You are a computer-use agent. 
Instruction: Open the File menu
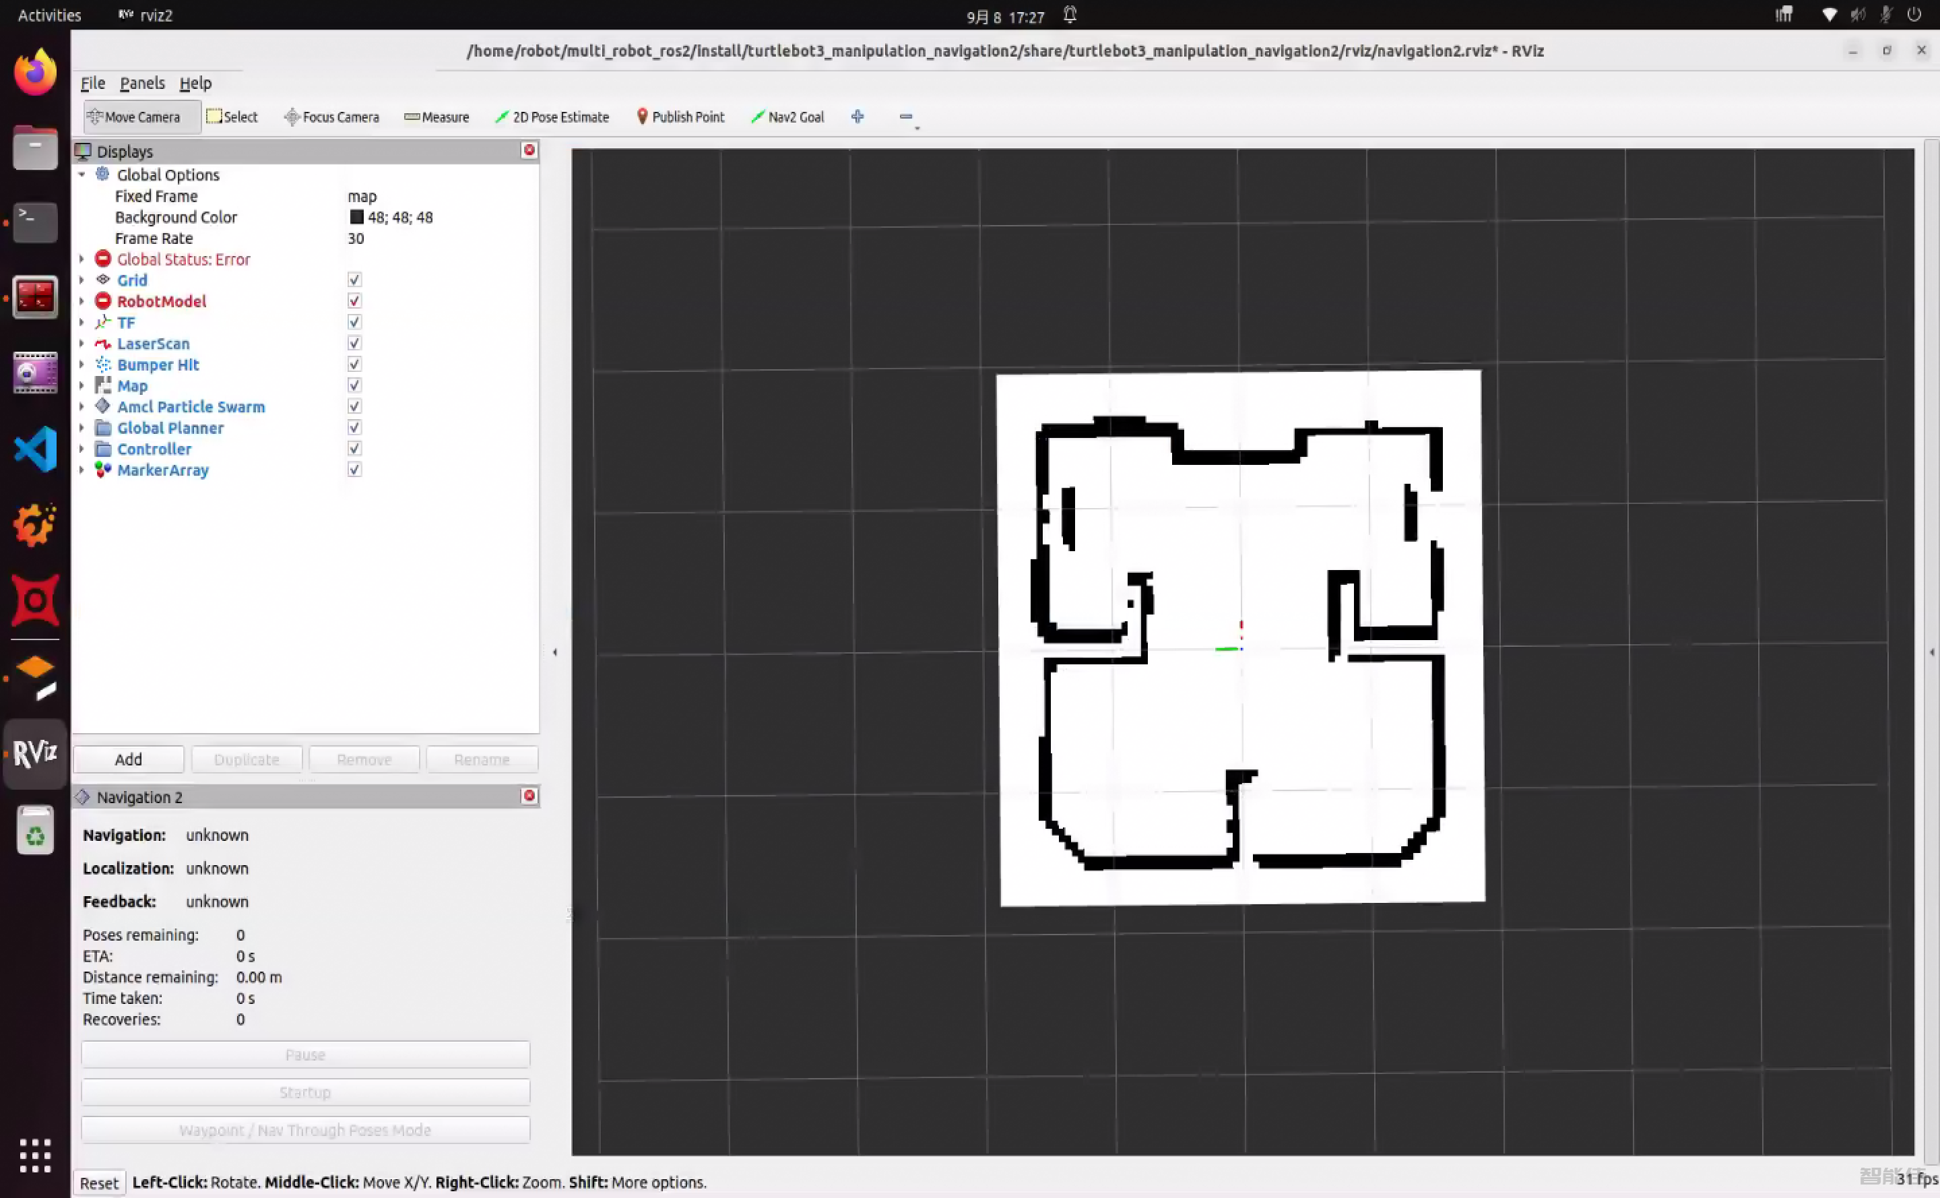coord(92,83)
